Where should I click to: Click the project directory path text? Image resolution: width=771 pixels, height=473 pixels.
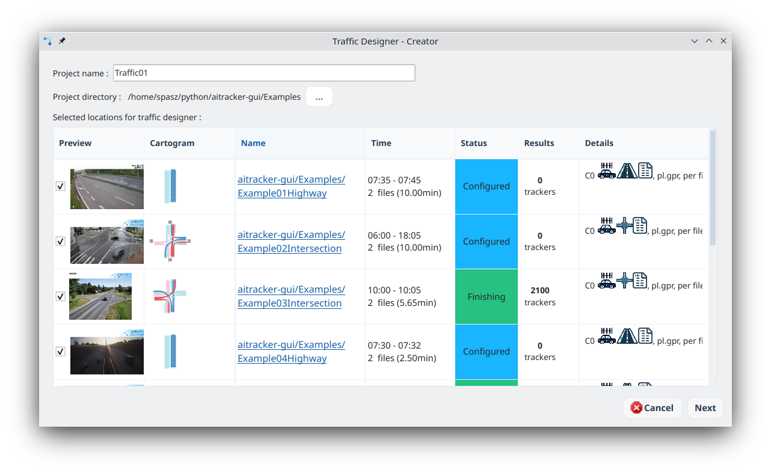pos(214,97)
